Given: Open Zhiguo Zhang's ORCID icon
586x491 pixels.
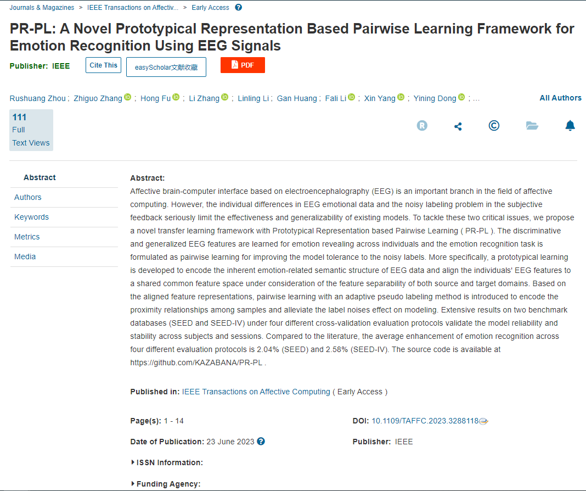Looking at the screenshot, I should (x=128, y=97).
